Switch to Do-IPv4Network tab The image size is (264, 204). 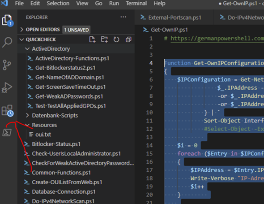(239, 17)
